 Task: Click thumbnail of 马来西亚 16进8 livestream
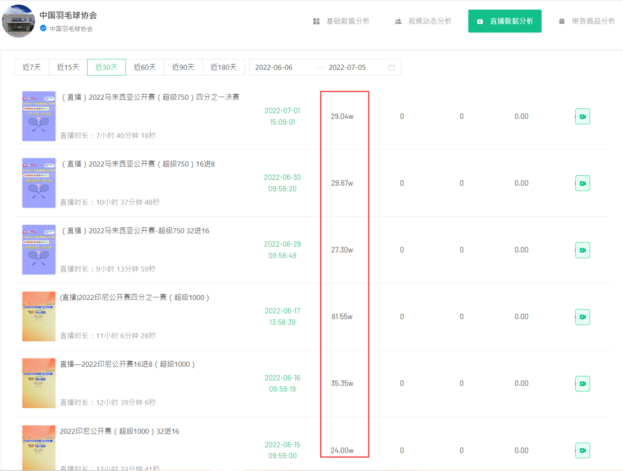[x=39, y=183]
